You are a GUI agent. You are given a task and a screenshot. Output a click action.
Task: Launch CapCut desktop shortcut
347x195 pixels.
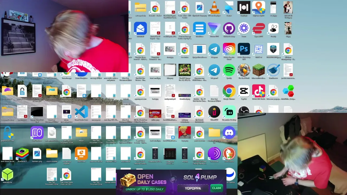[x=244, y=91]
